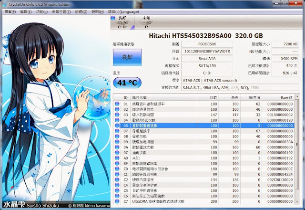Select row C7 UltraDMA error count

pyautogui.click(x=204, y=201)
